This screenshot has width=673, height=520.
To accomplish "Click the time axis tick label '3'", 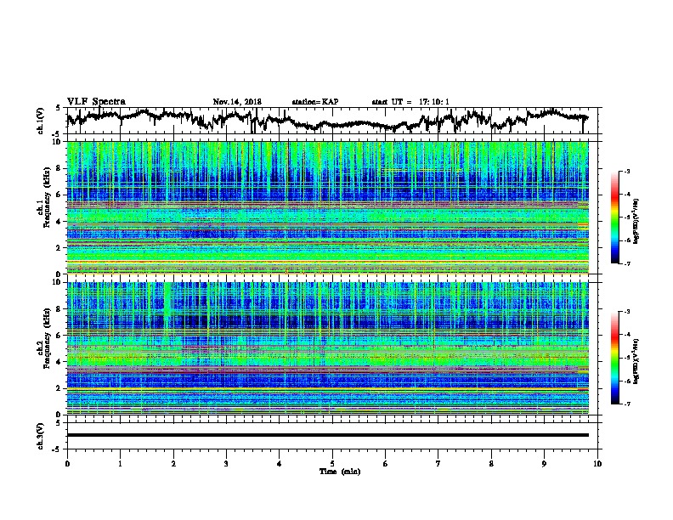I will coord(226,464).
